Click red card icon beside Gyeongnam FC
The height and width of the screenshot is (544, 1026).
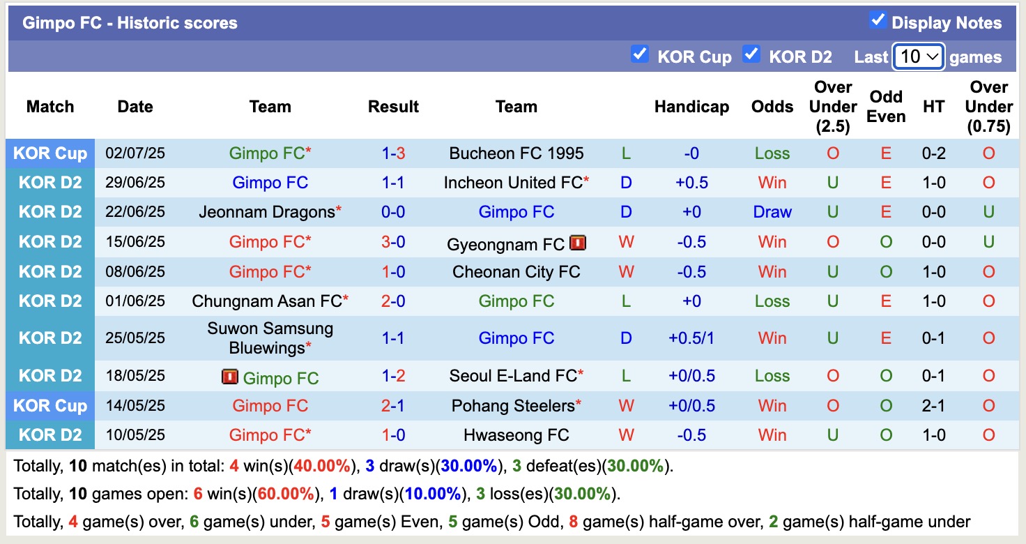tap(578, 243)
